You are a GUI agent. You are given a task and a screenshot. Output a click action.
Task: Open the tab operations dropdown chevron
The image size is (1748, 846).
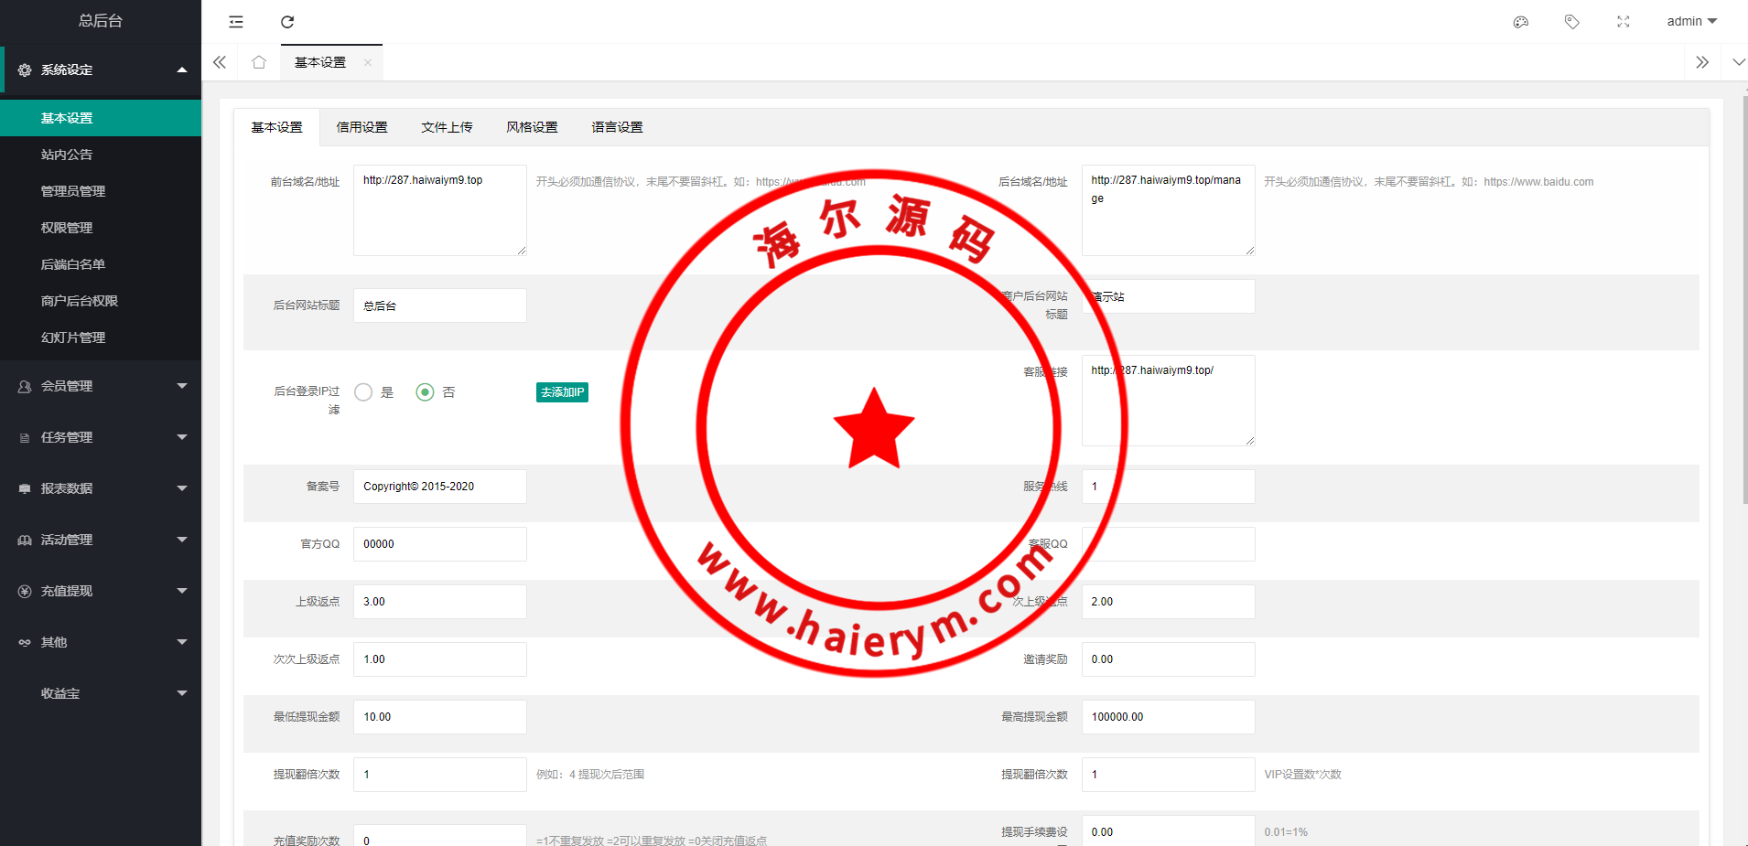point(1738,62)
